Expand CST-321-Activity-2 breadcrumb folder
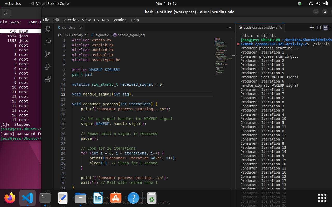This screenshot has height=207, width=332. (72, 35)
